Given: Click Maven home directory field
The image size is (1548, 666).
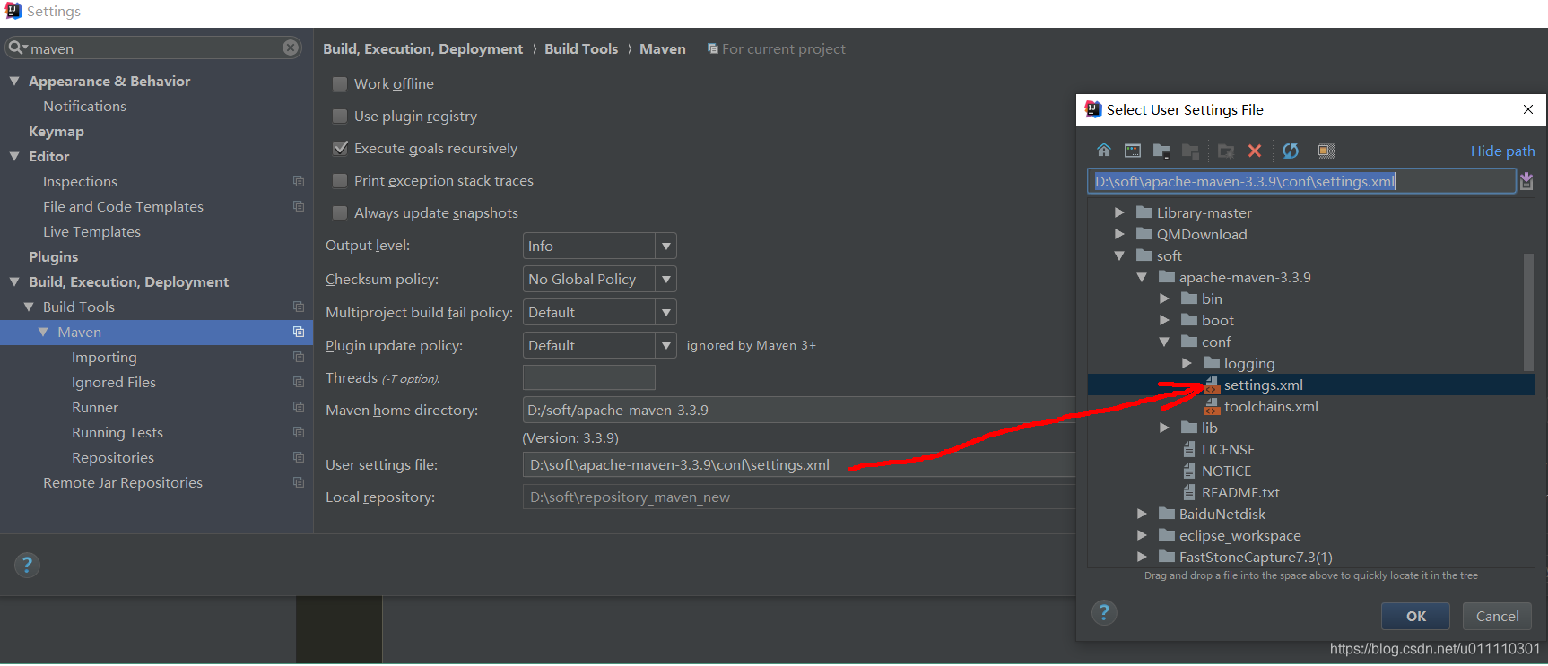Looking at the screenshot, I should click(x=798, y=410).
